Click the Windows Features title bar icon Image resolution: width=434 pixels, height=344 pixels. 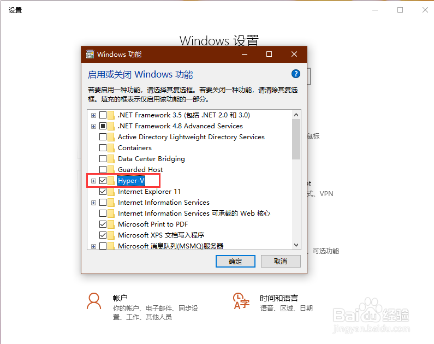click(90, 54)
